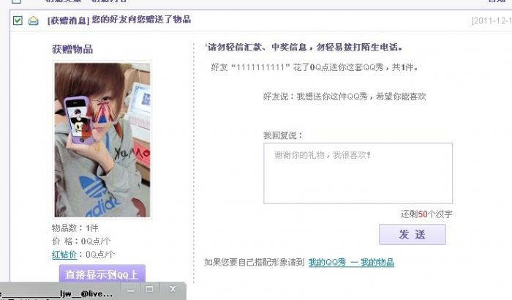This screenshot has height=300, width=512.
Task: Send the reply with 发送 button
Action: (x=412, y=234)
